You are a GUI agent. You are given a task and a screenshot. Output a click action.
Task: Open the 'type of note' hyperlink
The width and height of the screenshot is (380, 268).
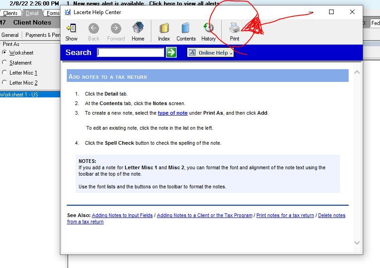pyautogui.click(x=172, y=113)
